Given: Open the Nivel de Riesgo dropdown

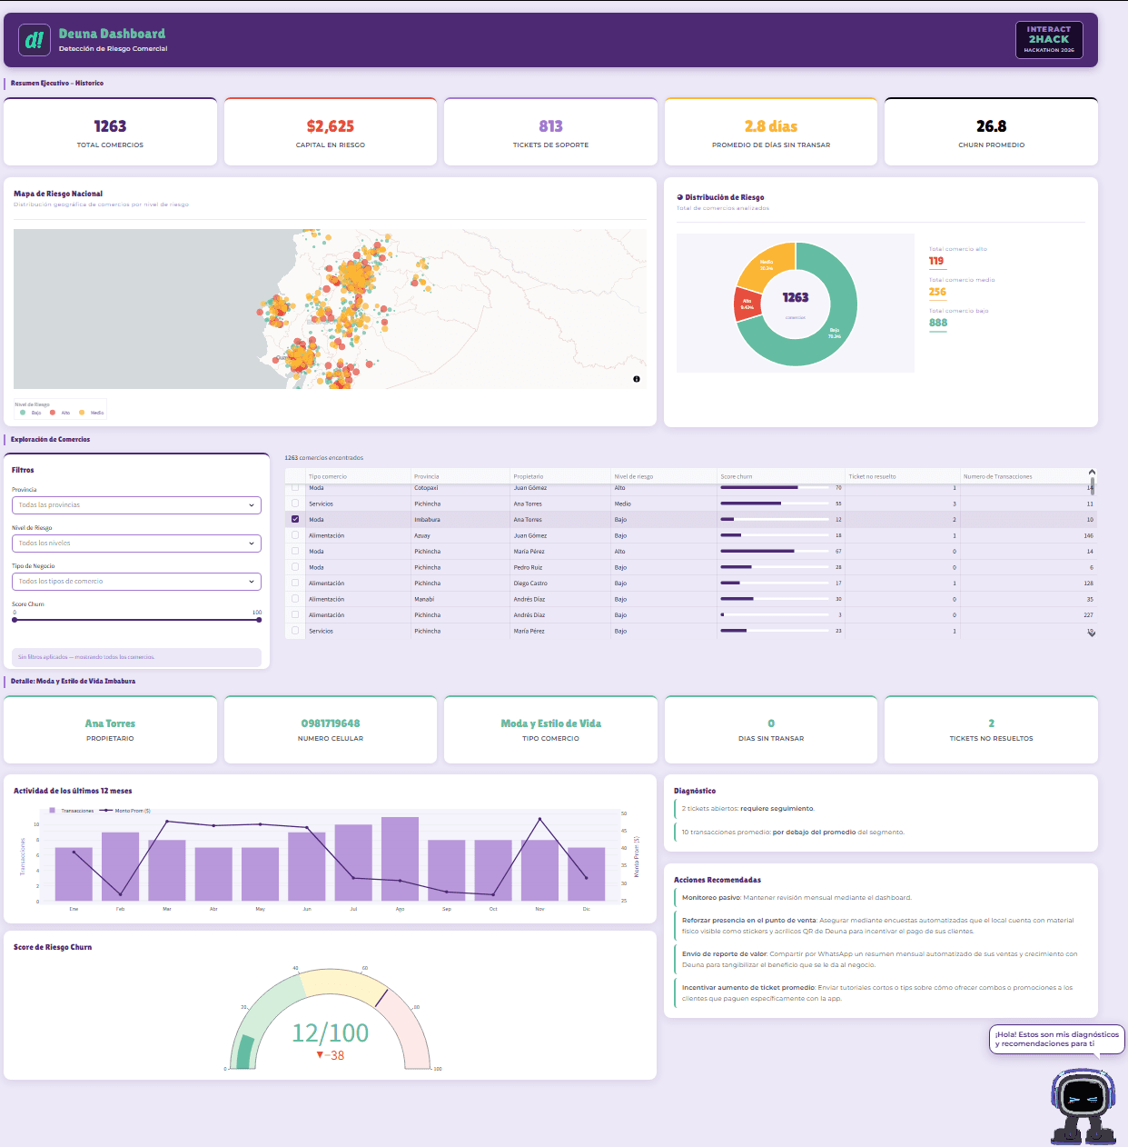Looking at the screenshot, I should 136,544.
